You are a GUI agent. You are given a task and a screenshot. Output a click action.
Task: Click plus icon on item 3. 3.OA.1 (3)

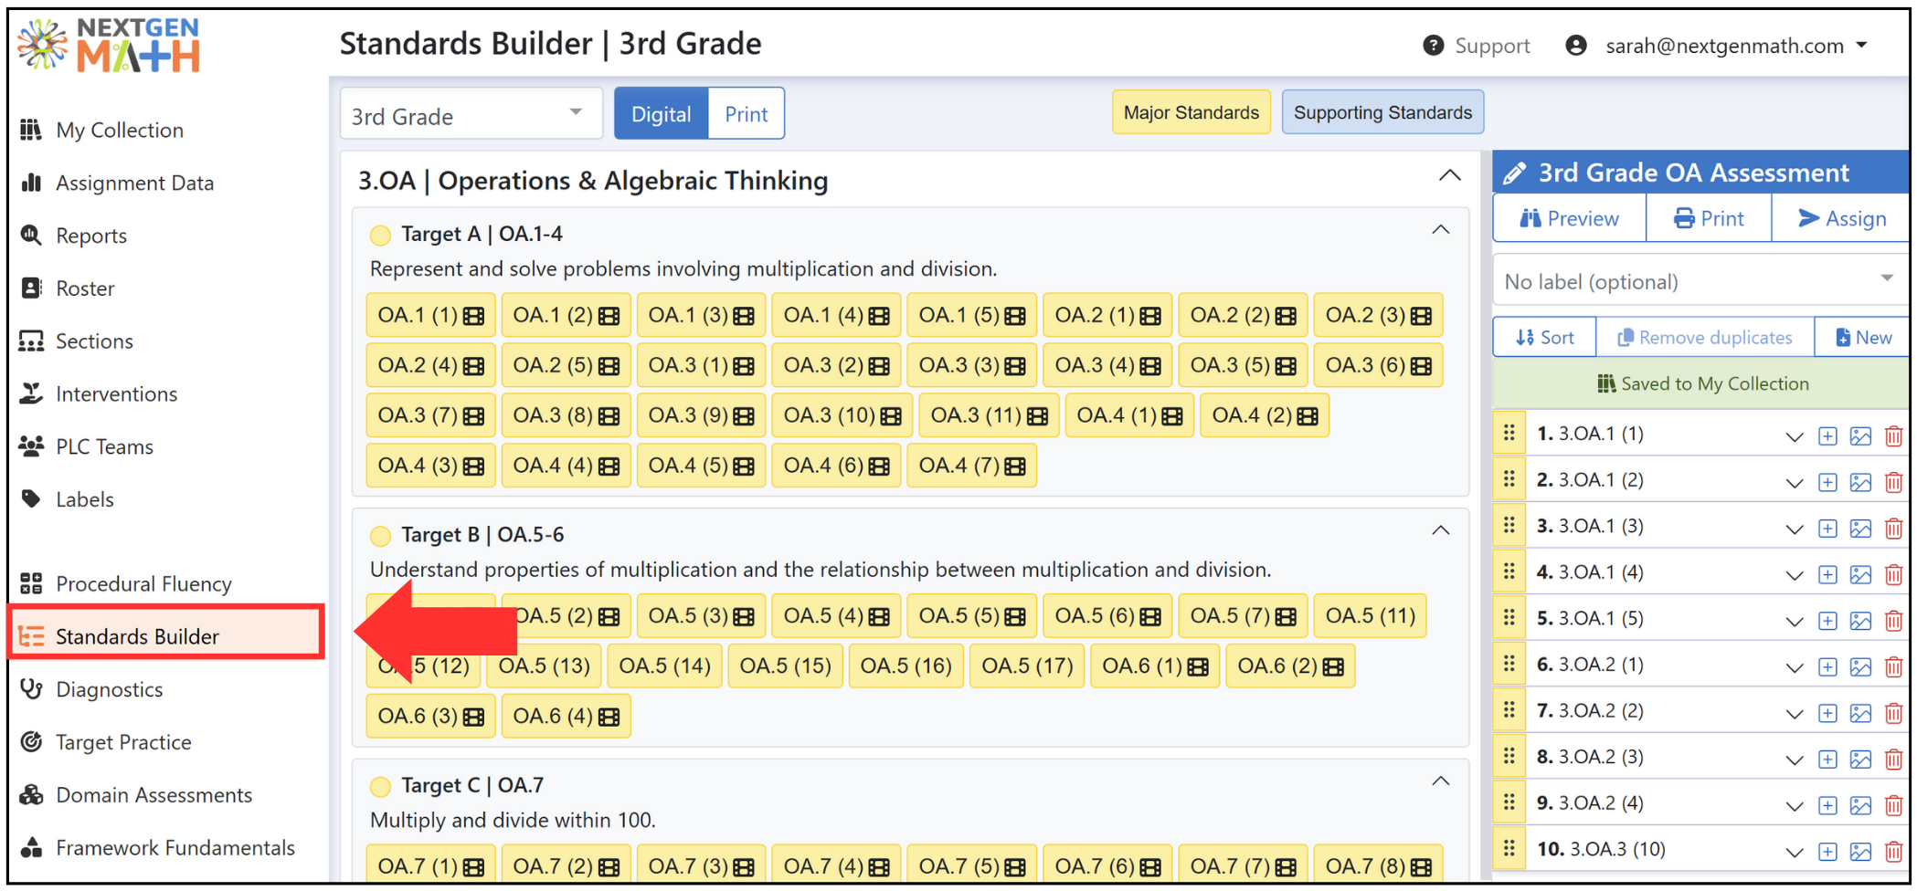click(x=1827, y=529)
